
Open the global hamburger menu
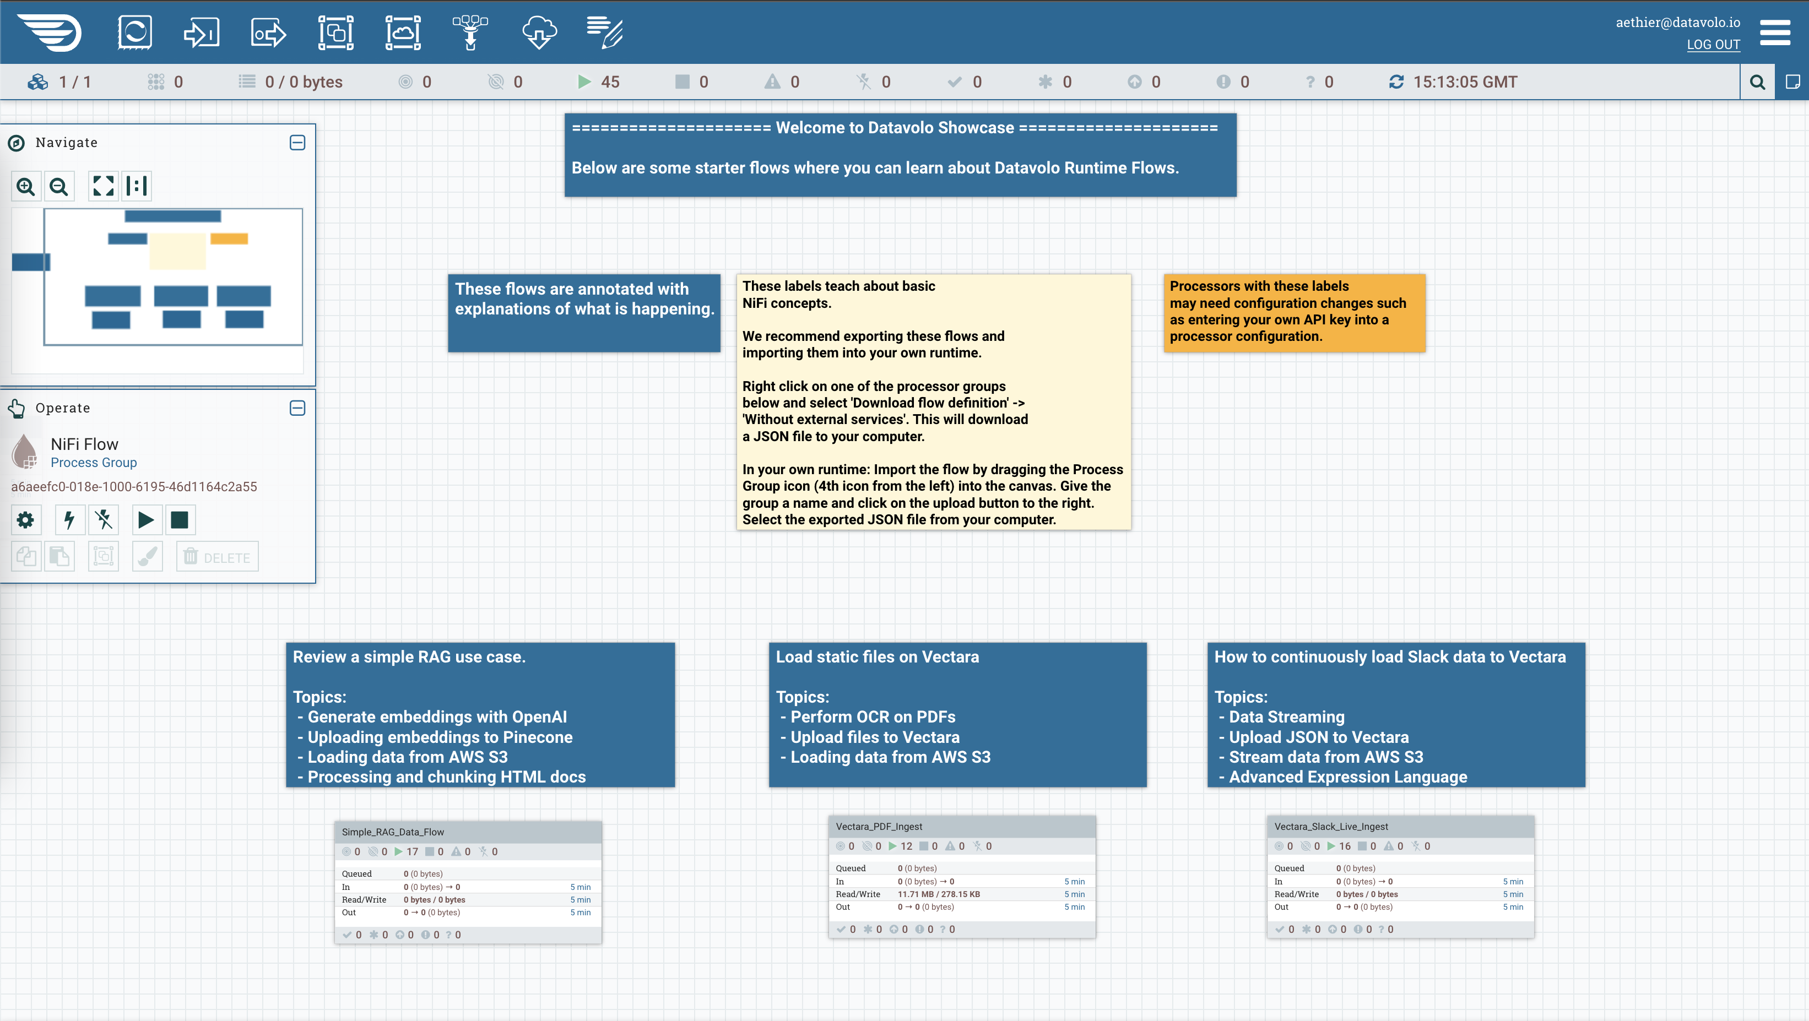tap(1775, 32)
